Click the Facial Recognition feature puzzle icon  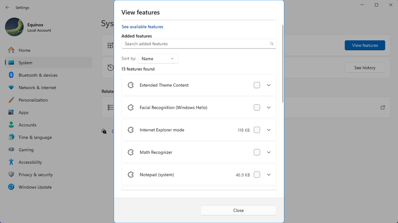(x=131, y=107)
